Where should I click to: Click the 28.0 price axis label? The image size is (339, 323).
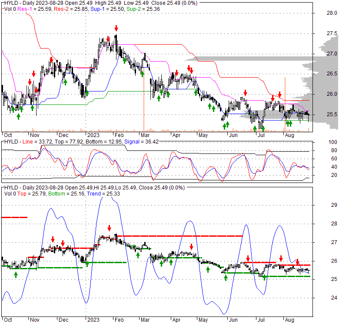click(x=332, y=13)
